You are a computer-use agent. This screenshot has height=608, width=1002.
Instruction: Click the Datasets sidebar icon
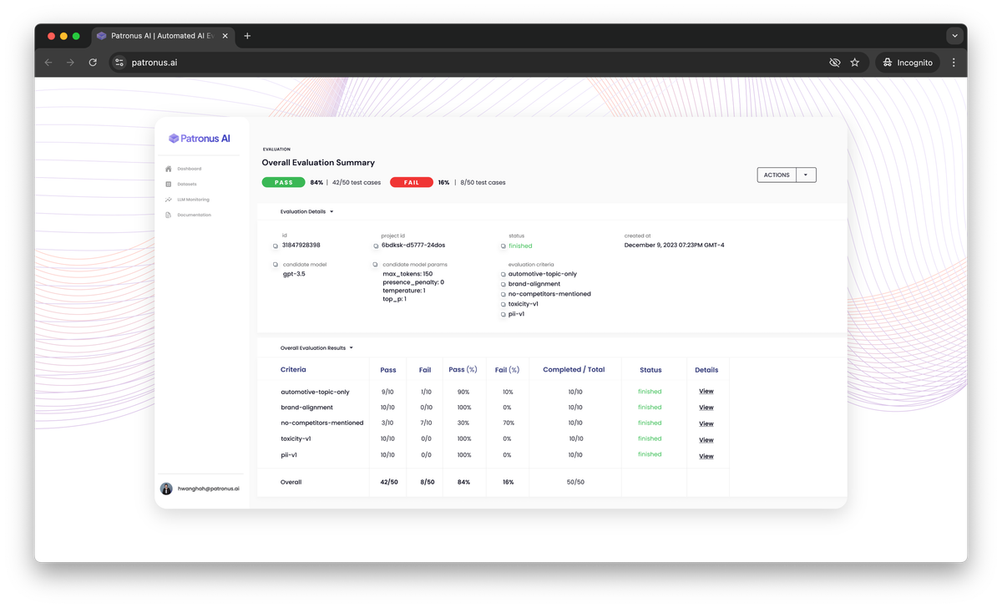[x=169, y=184]
